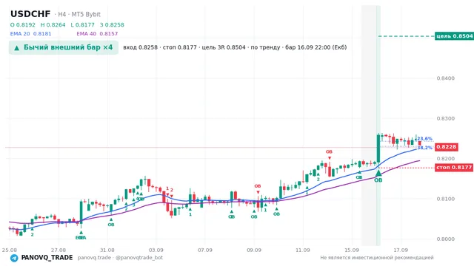Click the 11.09 date axis label
Viewport: 474px width, 266px height.
click(303, 250)
